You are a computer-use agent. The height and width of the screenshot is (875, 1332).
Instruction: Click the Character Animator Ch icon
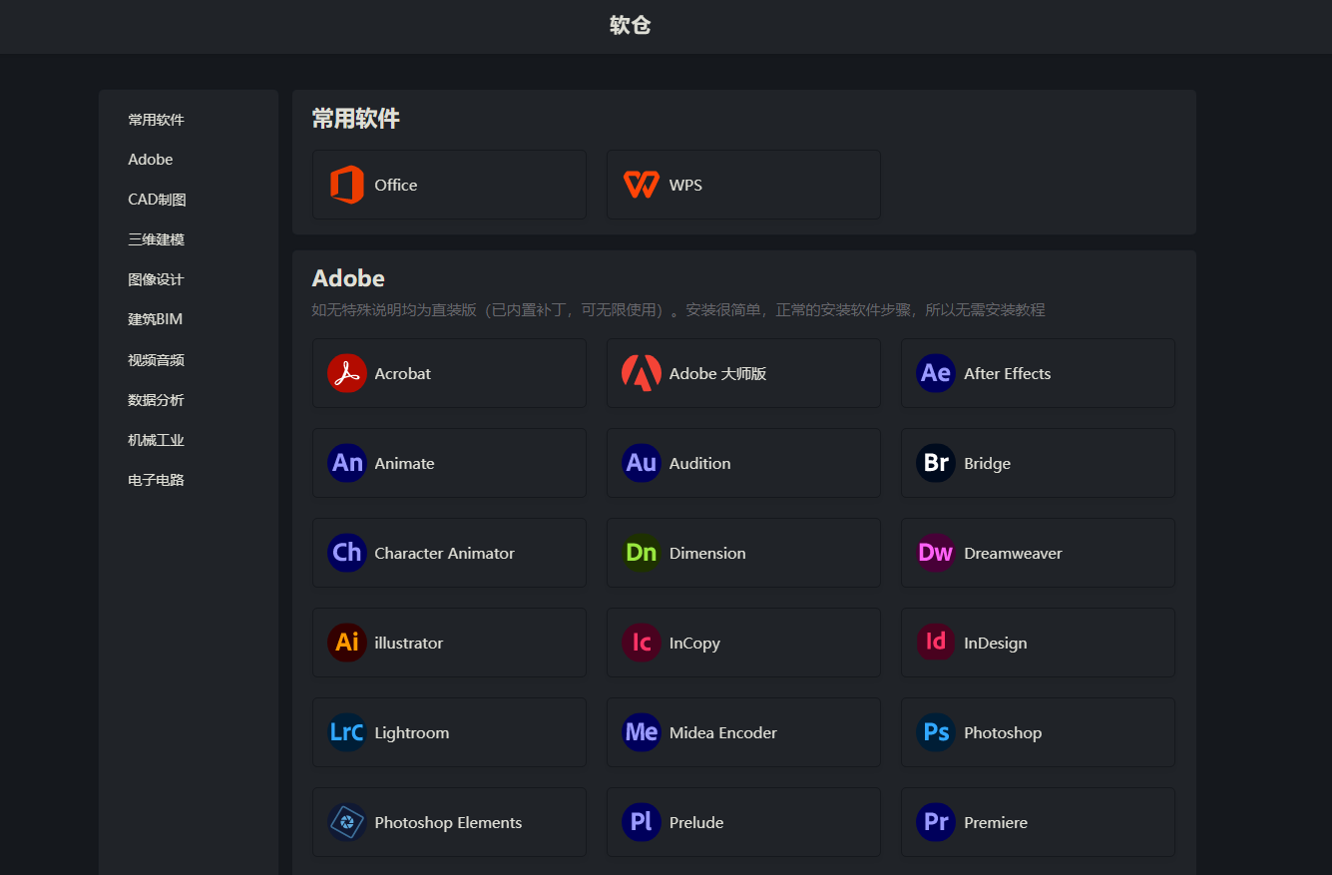click(347, 553)
